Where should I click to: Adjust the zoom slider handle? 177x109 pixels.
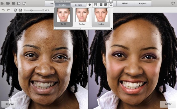(x=31, y=10)
